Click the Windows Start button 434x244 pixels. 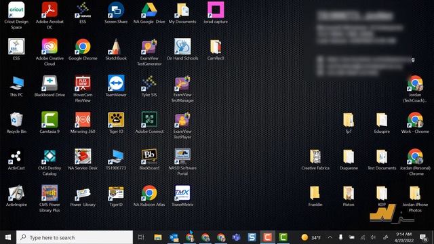click(x=8, y=237)
